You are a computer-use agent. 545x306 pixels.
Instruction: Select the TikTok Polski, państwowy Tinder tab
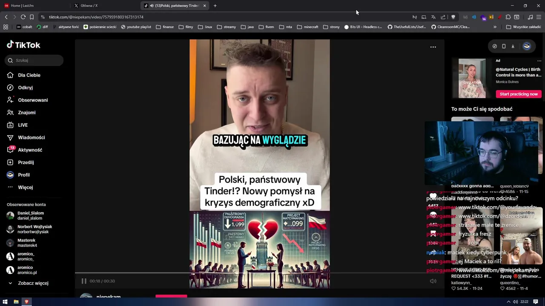(175, 6)
